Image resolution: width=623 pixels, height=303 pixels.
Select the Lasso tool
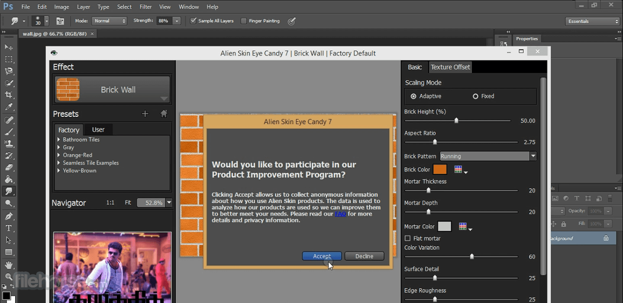pyautogui.click(x=9, y=71)
